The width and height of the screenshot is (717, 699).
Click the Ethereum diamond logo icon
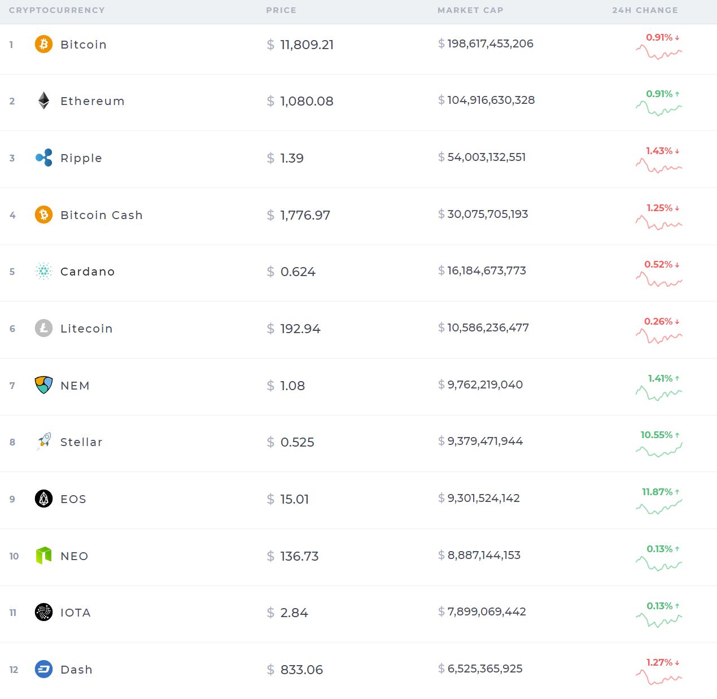(43, 101)
